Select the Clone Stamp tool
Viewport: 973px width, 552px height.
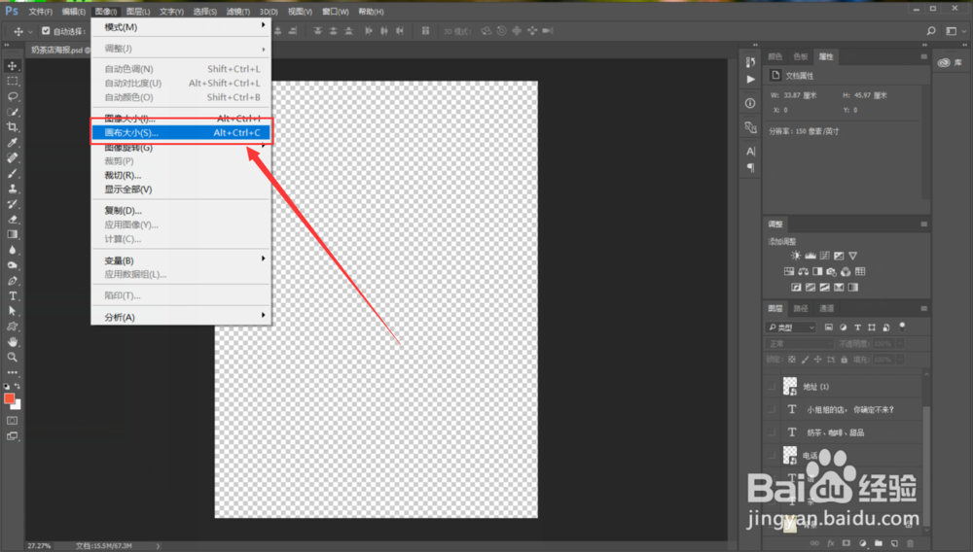pos(13,189)
